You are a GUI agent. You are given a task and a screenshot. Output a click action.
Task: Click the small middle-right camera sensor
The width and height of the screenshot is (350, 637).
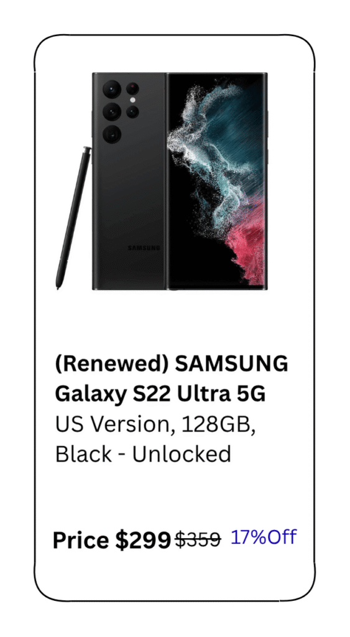tap(132, 112)
